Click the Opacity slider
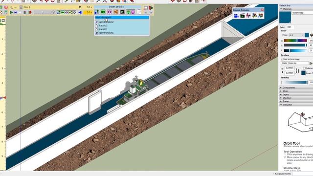Viewport: 313px width, 176px height. pyautogui.click(x=294, y=82)
